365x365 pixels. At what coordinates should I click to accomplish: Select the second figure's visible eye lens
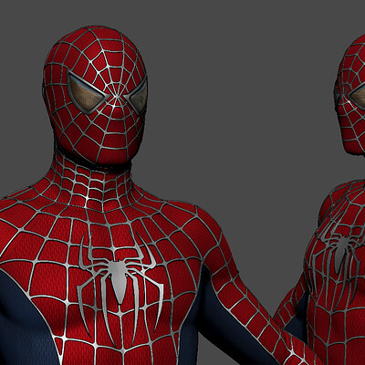pos(359,99)
